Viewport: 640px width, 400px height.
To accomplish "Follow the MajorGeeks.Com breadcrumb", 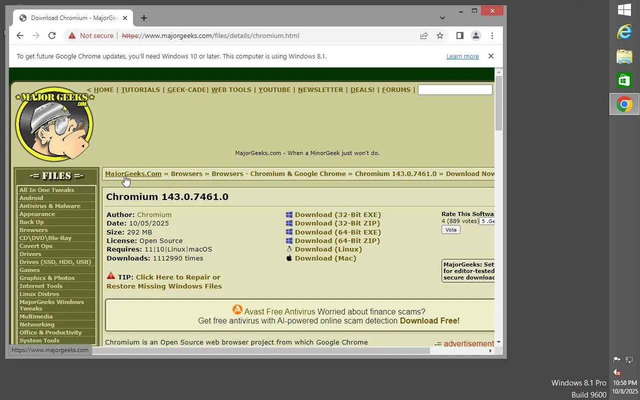I will (133, 174).
